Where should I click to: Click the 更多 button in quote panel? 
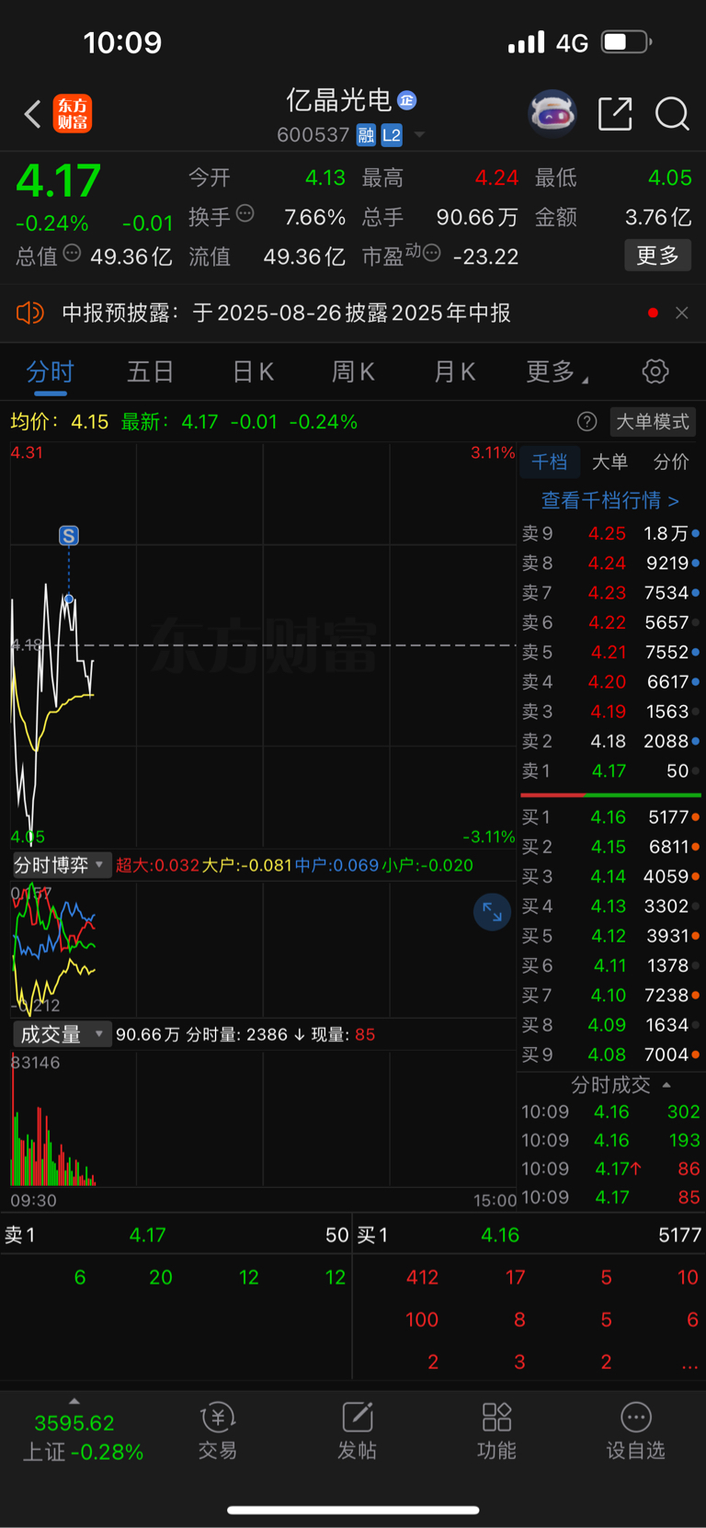pos(657,255)
